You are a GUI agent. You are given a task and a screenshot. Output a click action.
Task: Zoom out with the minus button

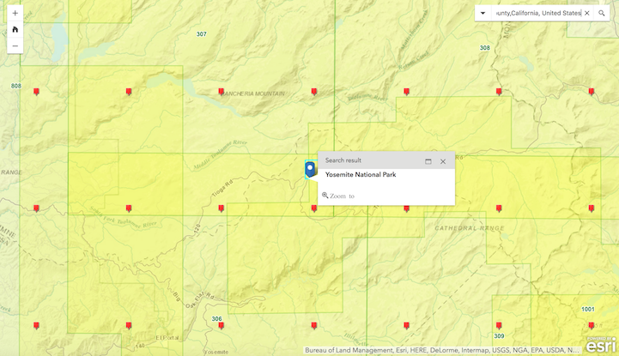pos(15,46)
